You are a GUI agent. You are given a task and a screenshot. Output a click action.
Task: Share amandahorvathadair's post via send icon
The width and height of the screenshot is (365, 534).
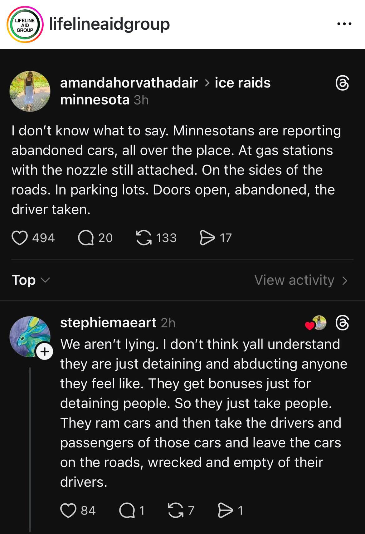[207, 238]
